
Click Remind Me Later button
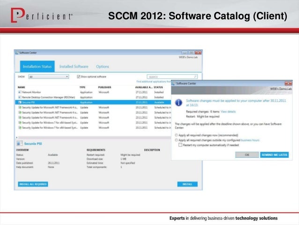275,155
